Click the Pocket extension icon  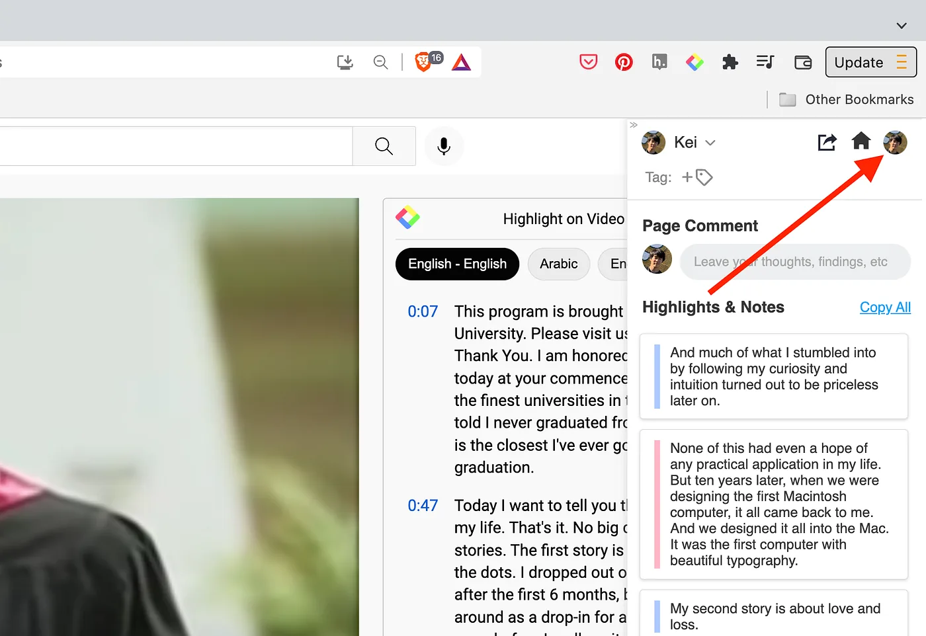click(588, 62)
